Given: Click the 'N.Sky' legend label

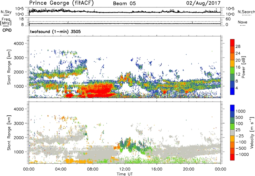Looking at the screenshot, I should coord(6,12).
